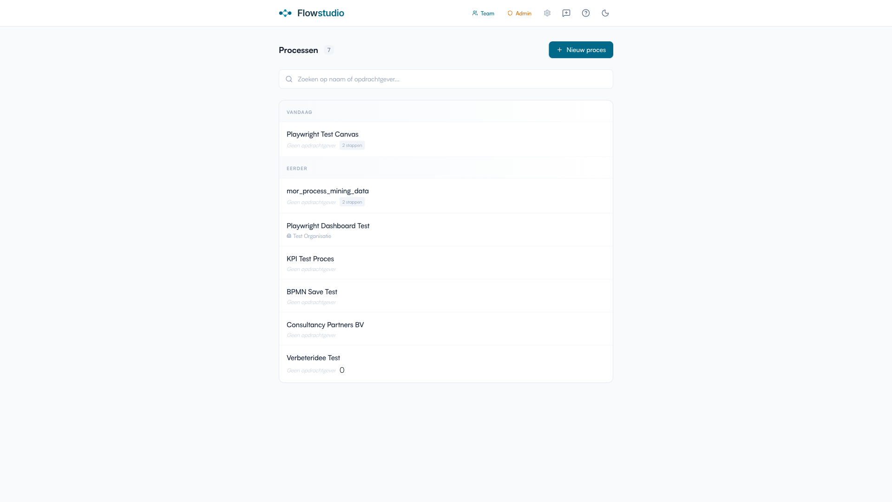Select the orange Admin shield icon
892x502 pixels.
(x=510, y=13)
